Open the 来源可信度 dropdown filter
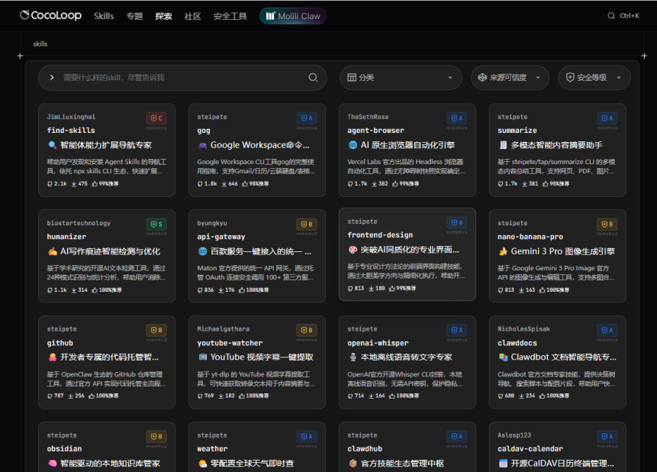This screenshot has height=472, width=657. point(510,77)
